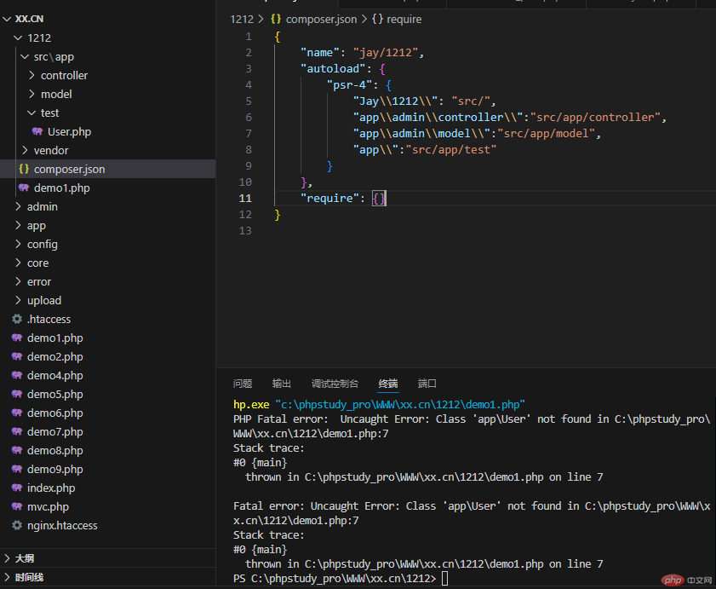This screenshot has height=589, width=716.
Task: Collapse the test folder chevron
Action: click(32, 113)
